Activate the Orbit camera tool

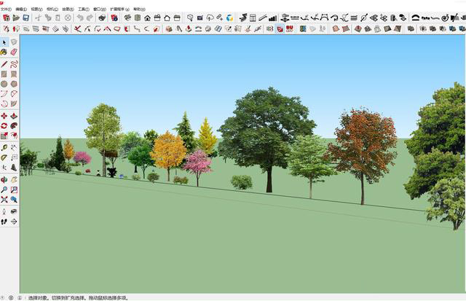pos(4,179)
